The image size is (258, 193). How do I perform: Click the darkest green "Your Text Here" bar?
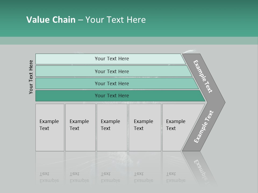[x=112, y=96]
